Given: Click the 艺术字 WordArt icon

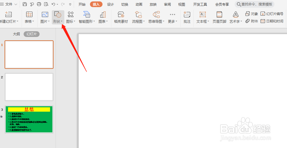Looking at the screenshot, I should 235,14.
